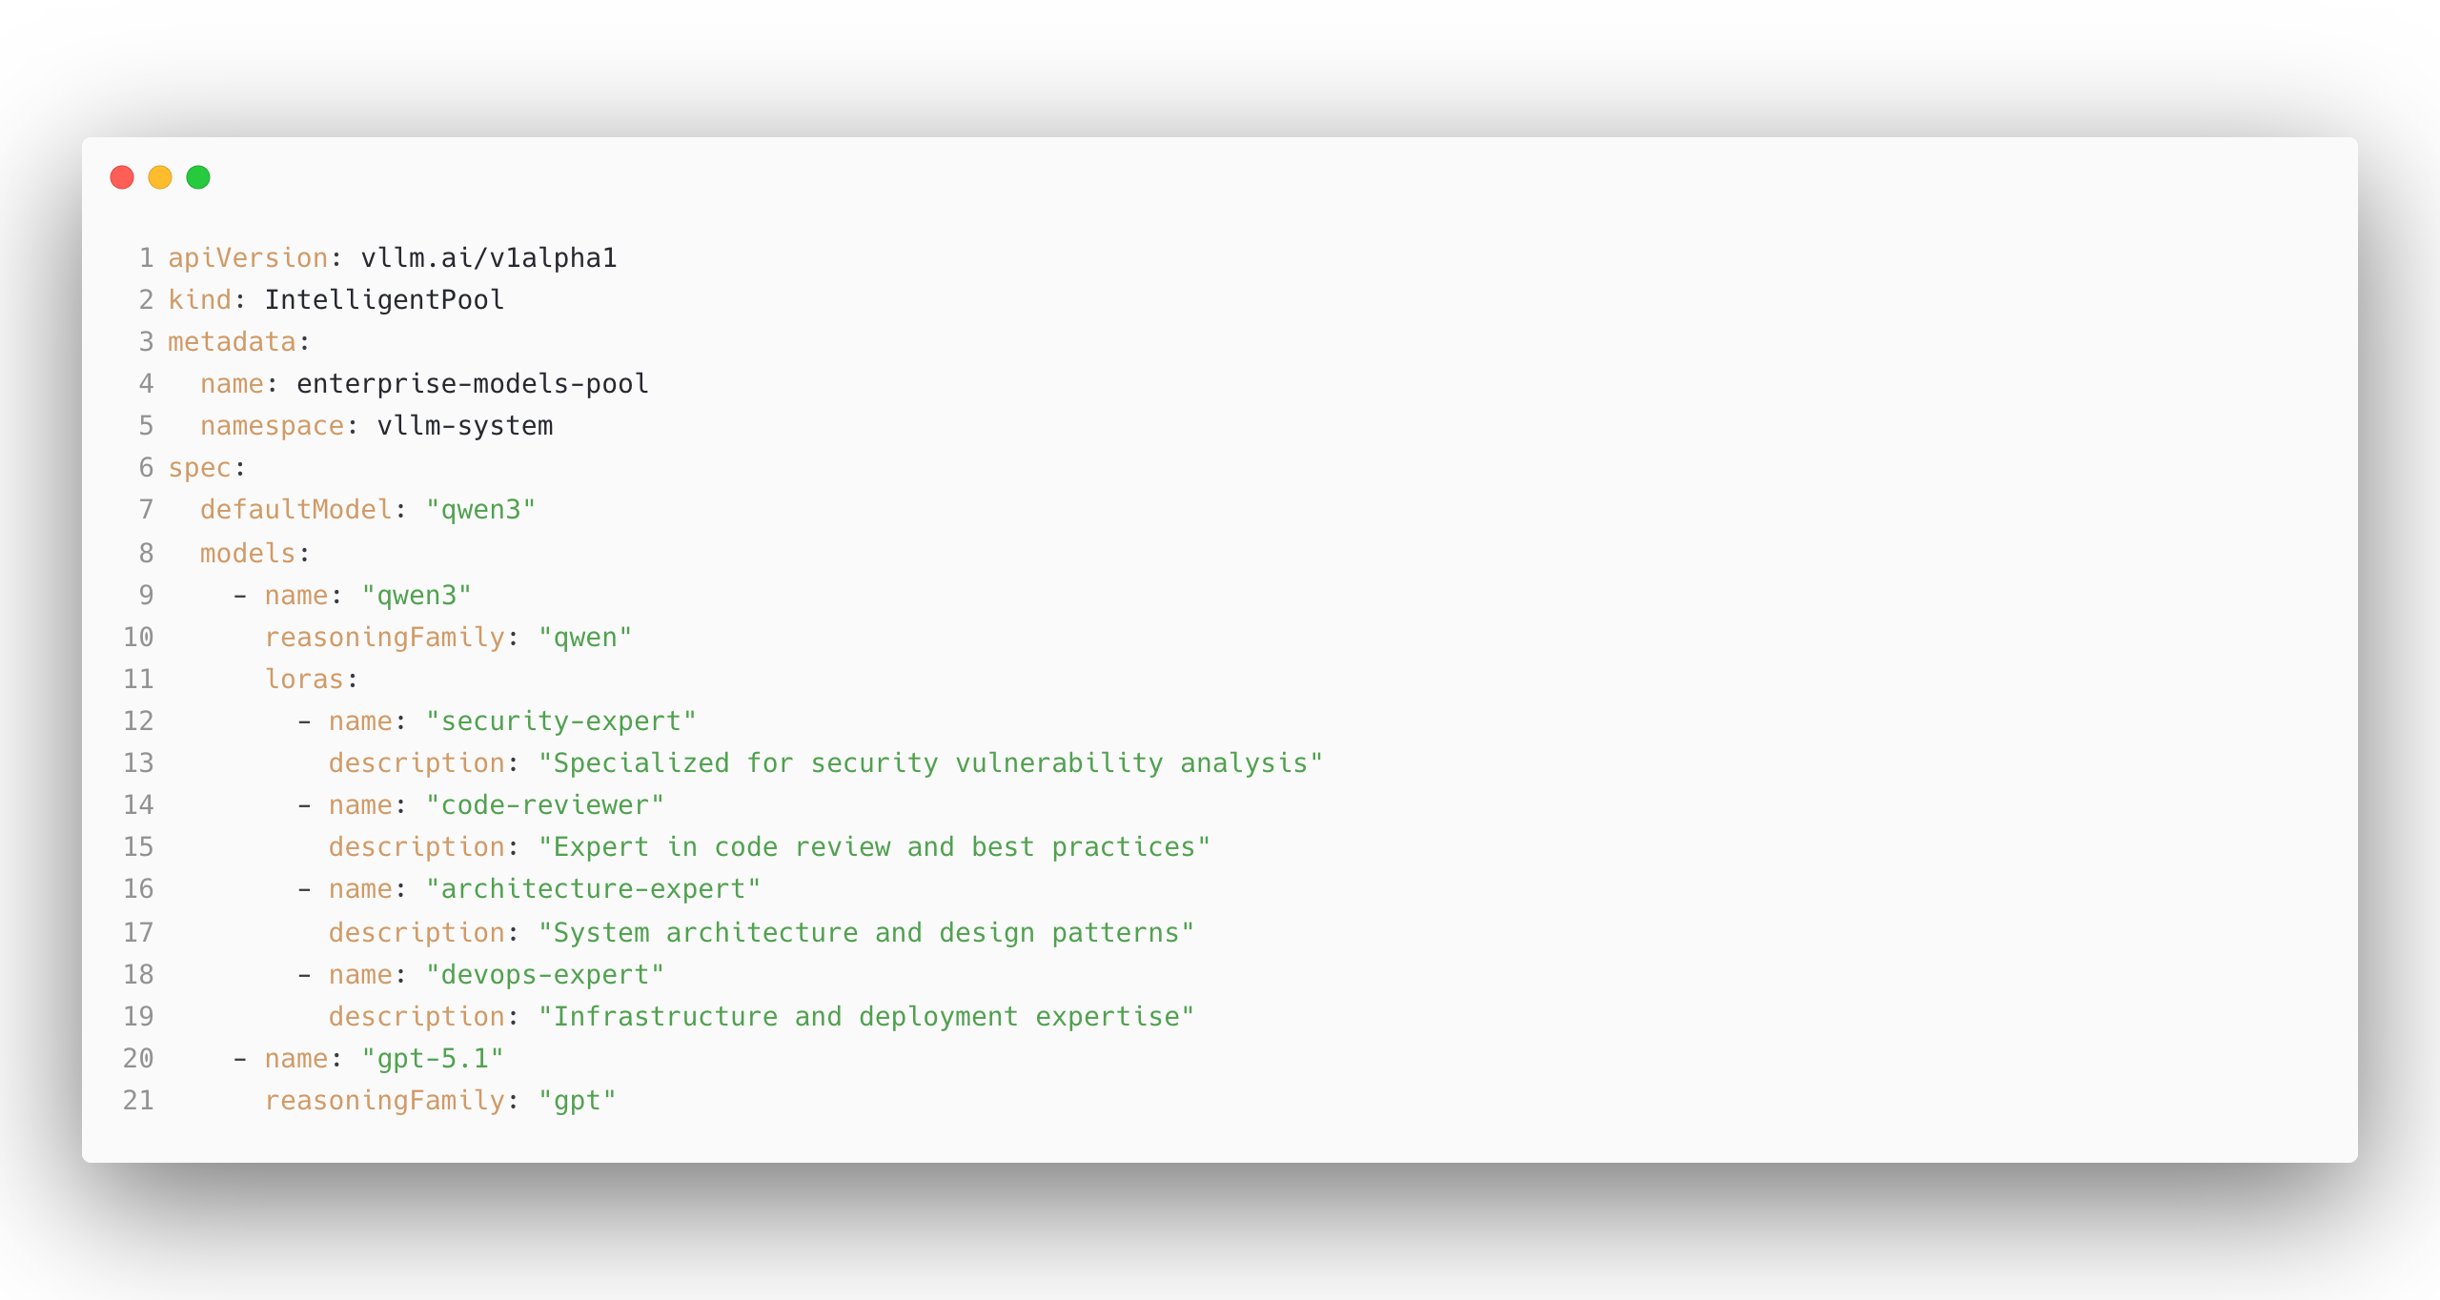Click the green maximize window dot
The width and height of the screenshot is (2440, 1300).
point(198,177)
